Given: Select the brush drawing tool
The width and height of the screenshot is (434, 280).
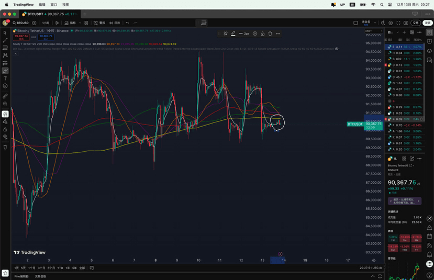Looking at the screenshot, I should click(x=5, y=71).
